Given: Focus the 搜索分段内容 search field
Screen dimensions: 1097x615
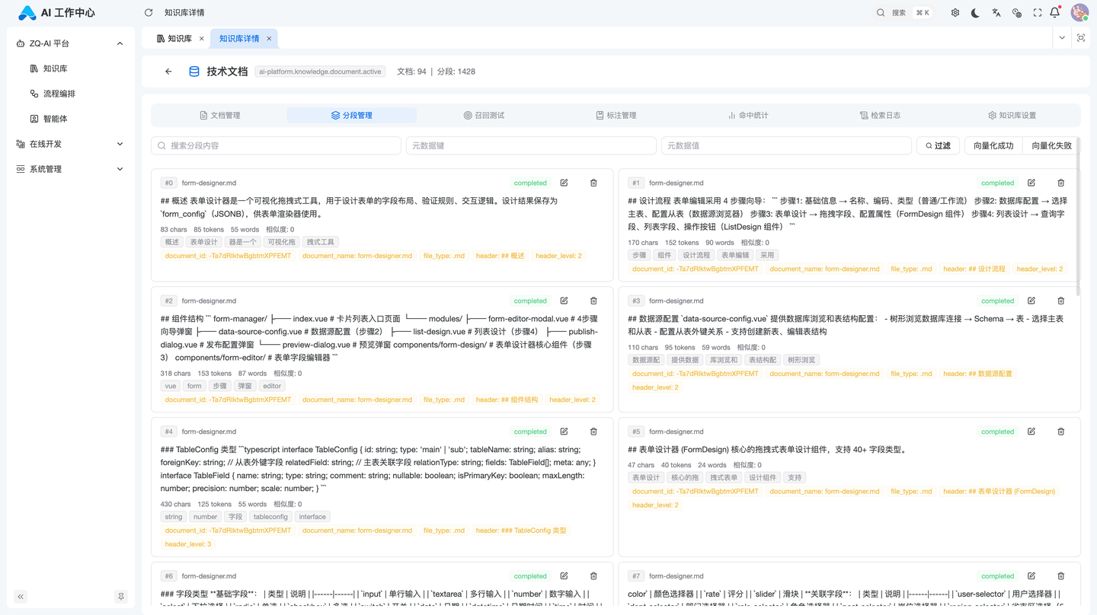Looking at the screenshot, I should pos(276,145).
